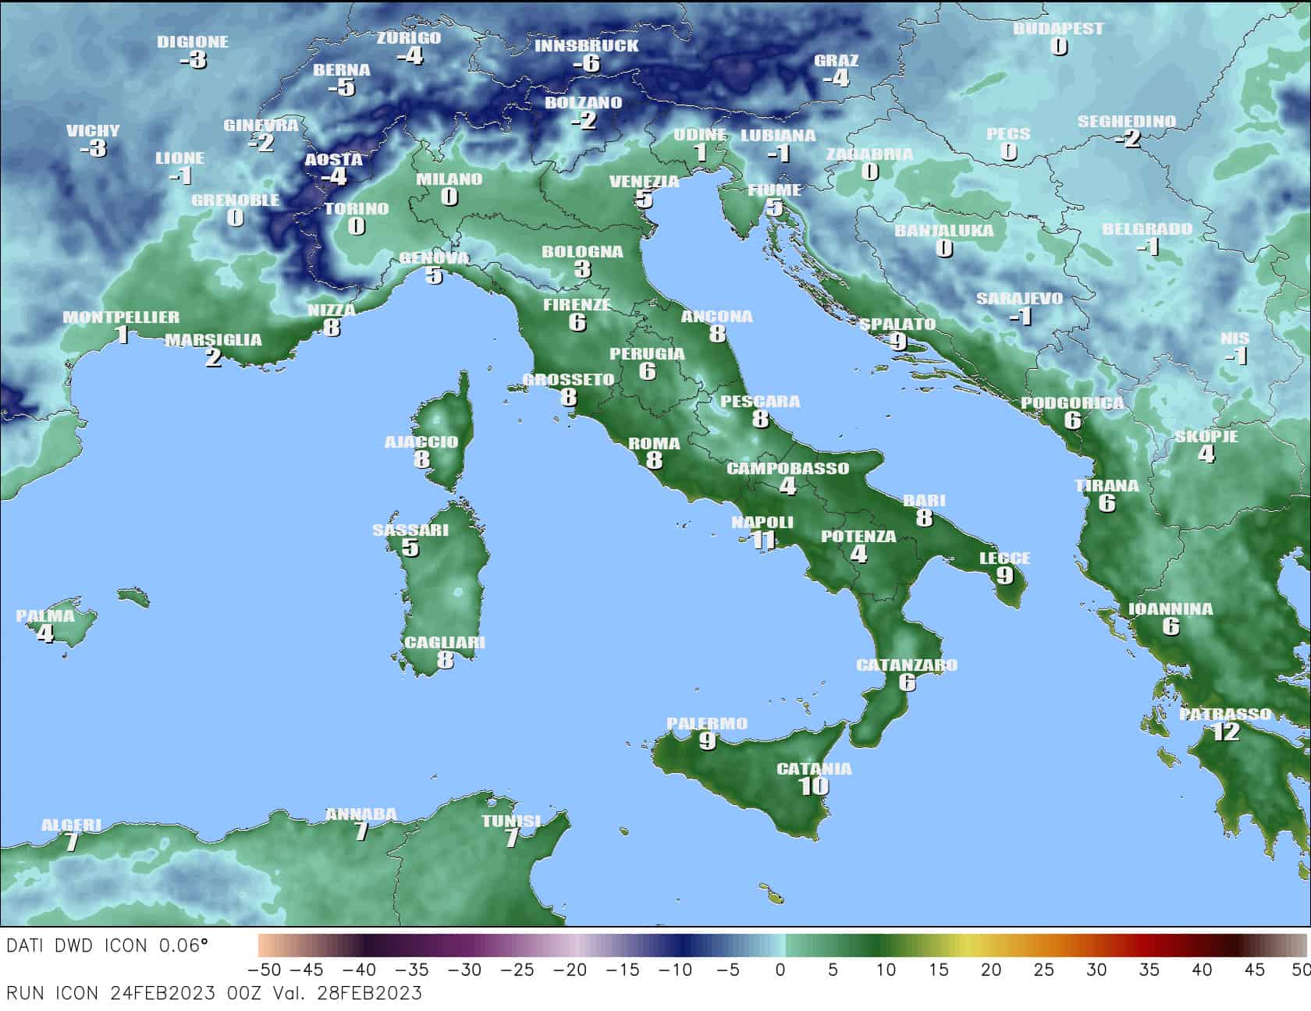Click the BOLOGNA label
Viewport: 1311px width, 1011px height.
pyautogui.click(x=582, y=252)
